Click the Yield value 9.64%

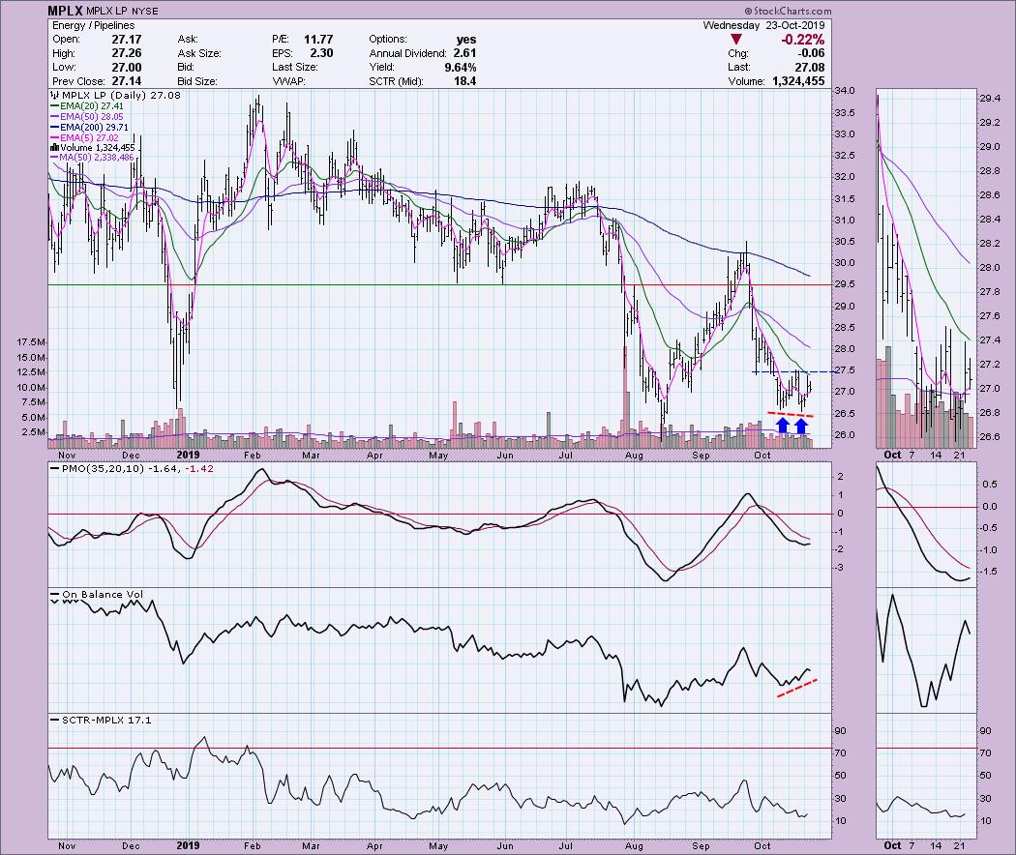pos(461,68)
